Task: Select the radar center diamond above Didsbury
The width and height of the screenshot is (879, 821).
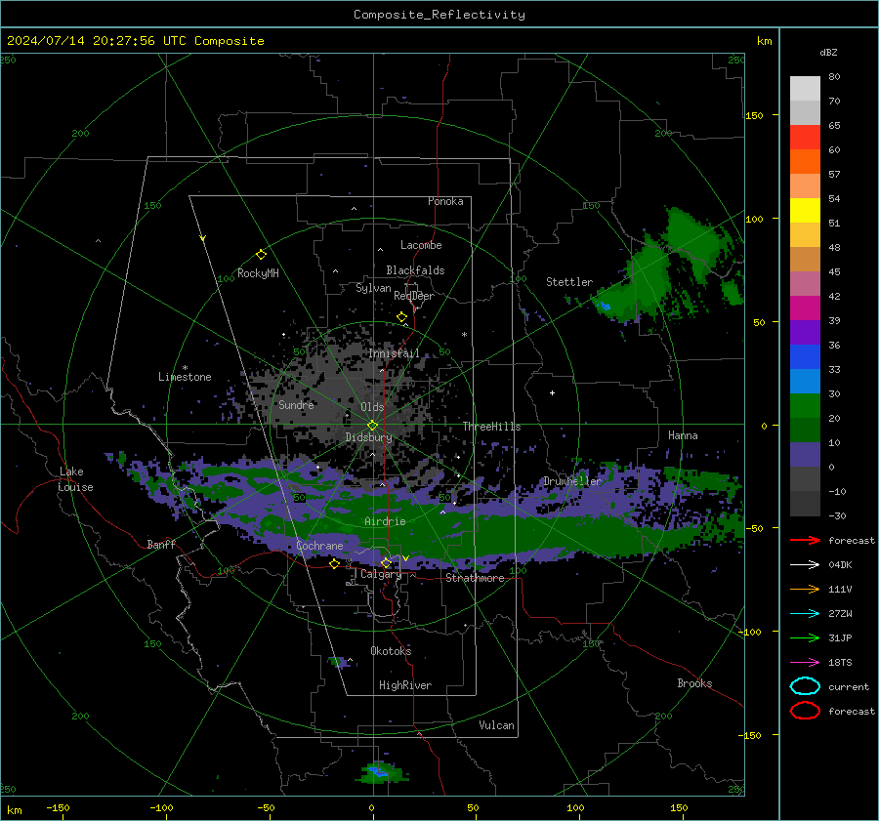Action: click(373, 426)
